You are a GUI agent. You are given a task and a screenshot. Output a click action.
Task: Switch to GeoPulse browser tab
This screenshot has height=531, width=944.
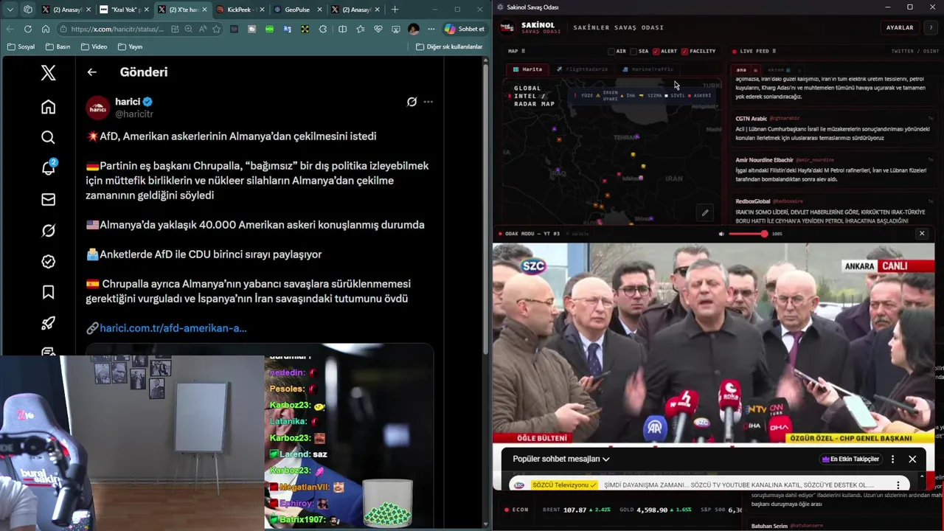pyautogui.click(x=297, y=10)
